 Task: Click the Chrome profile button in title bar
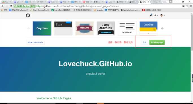coord(171,1)
